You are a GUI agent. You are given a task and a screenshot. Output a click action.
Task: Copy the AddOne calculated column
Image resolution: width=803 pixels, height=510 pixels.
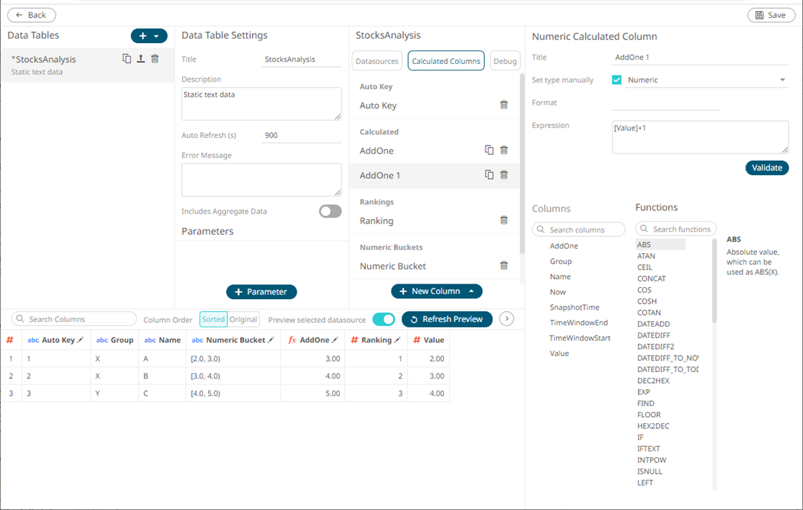[x=488, y=150]
